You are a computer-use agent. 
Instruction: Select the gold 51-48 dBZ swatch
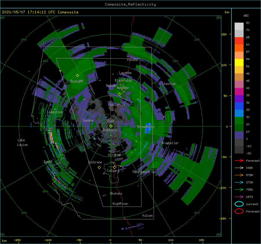tap(239, 70)
